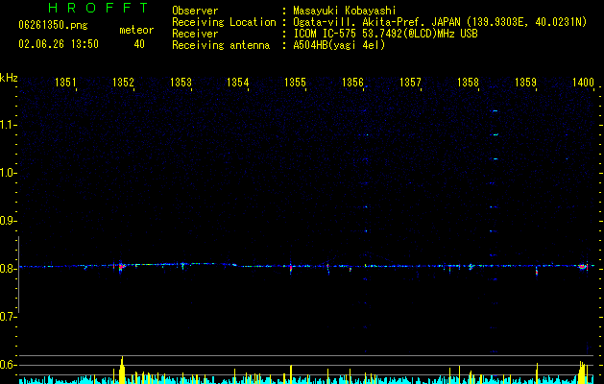Click the 0.7 frequency axis label
The width and height of the screenshot is (604, 384).
coord(8,317)
